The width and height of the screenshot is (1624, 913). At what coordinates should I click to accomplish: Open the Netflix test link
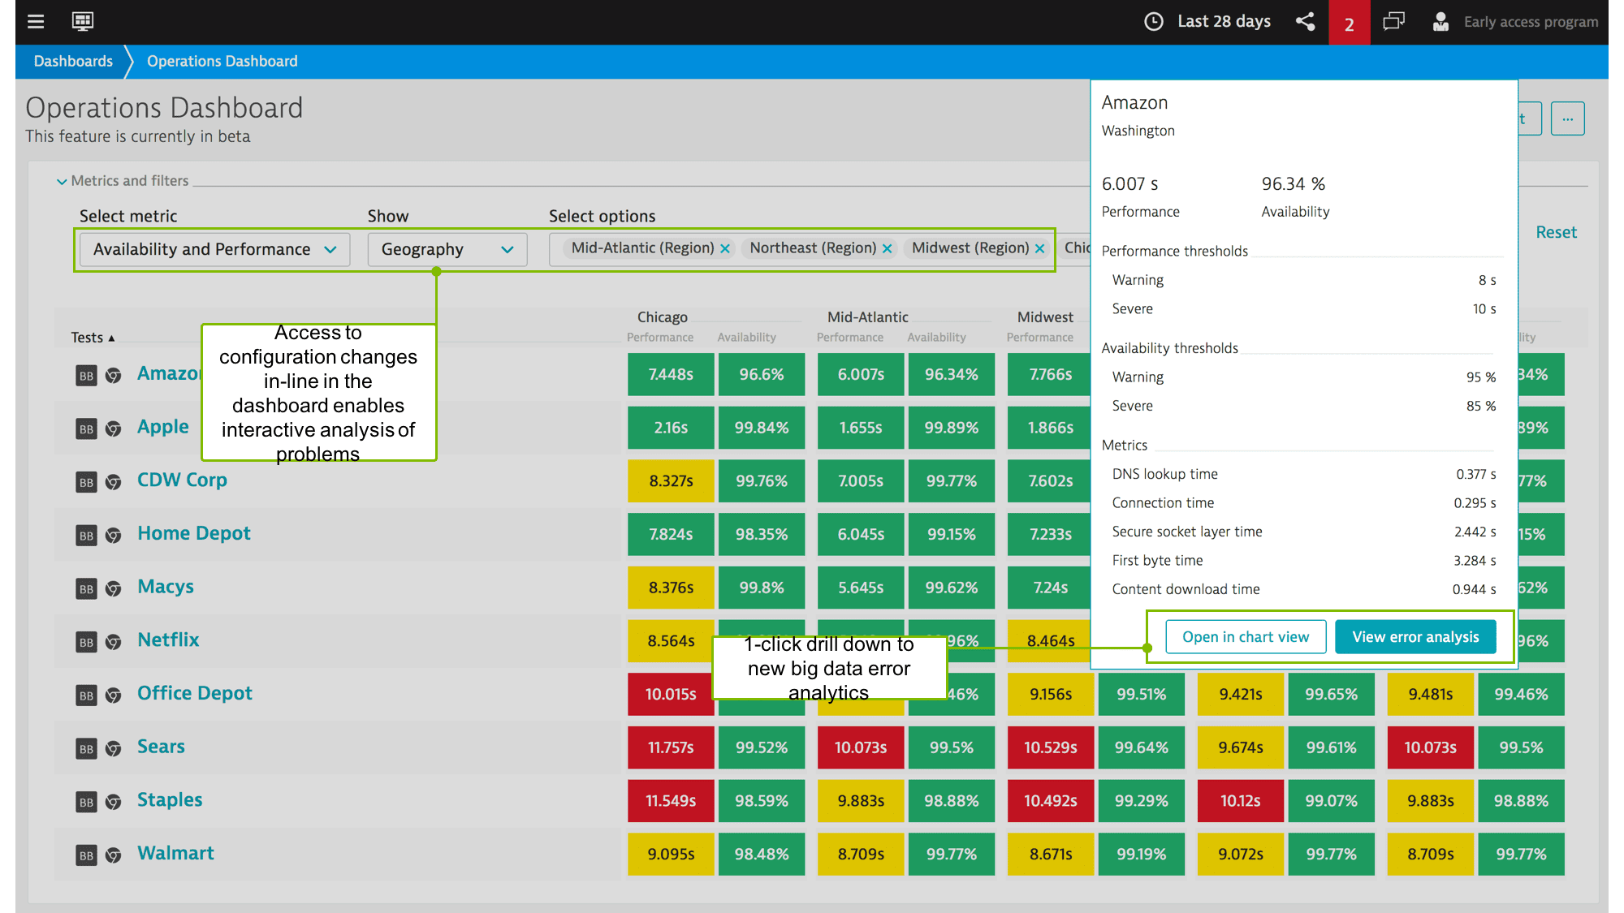(x=168, y=640)
